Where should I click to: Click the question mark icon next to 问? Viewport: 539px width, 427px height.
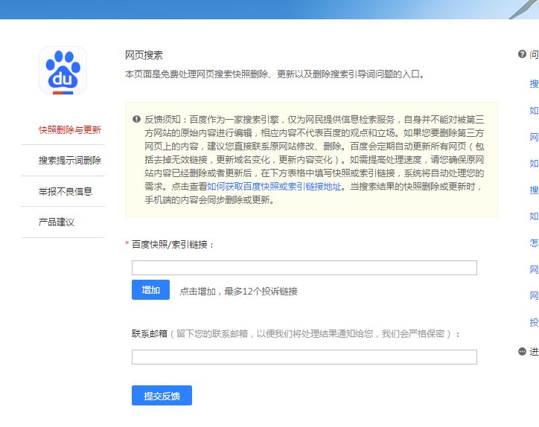[522, 54]
